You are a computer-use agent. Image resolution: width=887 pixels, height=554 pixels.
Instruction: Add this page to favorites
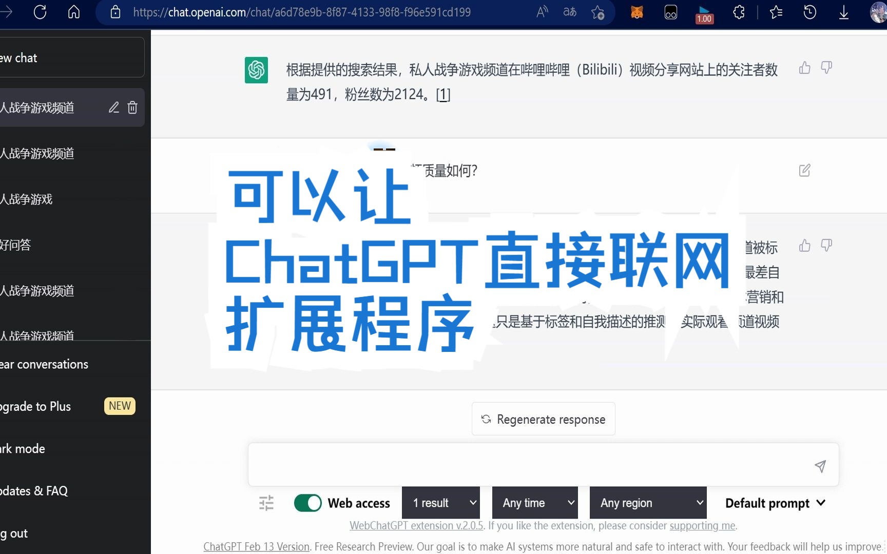coord(598,12)
